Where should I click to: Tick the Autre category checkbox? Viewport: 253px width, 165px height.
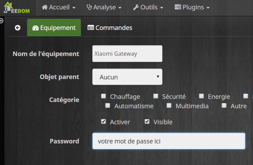[224, 105]
